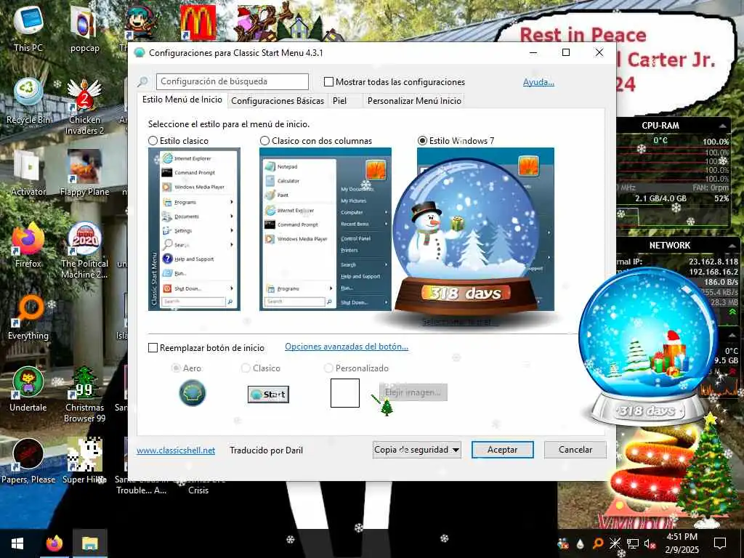Click the empty custom button image box
This screenshot has height=558, width=744.
(345, 393)
